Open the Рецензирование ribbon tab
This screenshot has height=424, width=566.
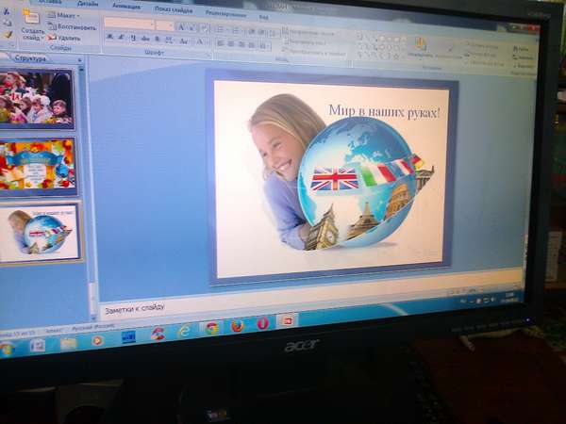[x=225, y=14]
